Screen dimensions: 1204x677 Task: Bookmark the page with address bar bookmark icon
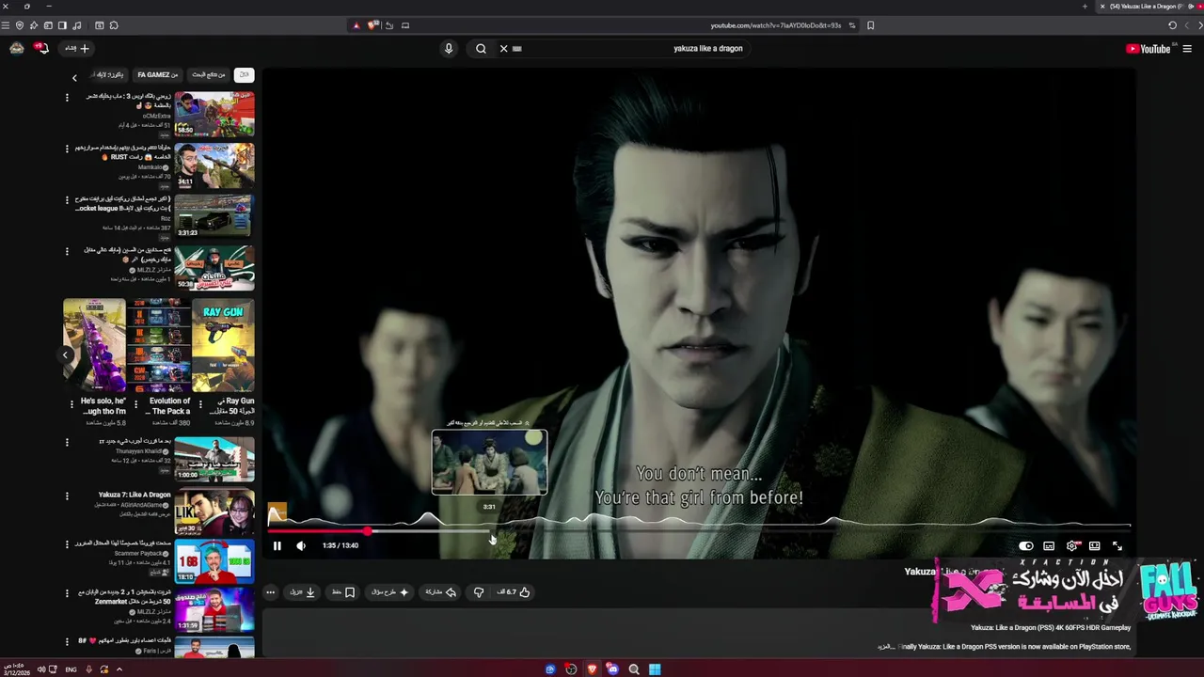click(x=870, y=25)
